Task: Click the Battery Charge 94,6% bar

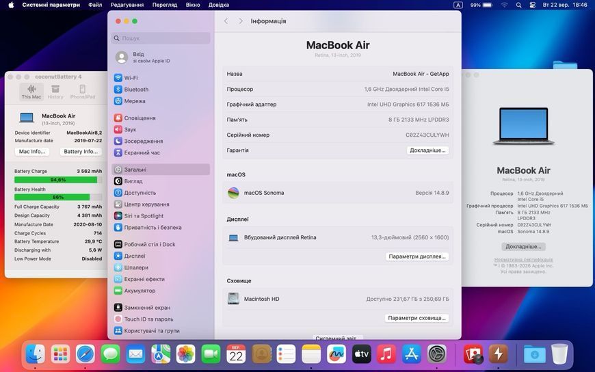Action: 58,180
